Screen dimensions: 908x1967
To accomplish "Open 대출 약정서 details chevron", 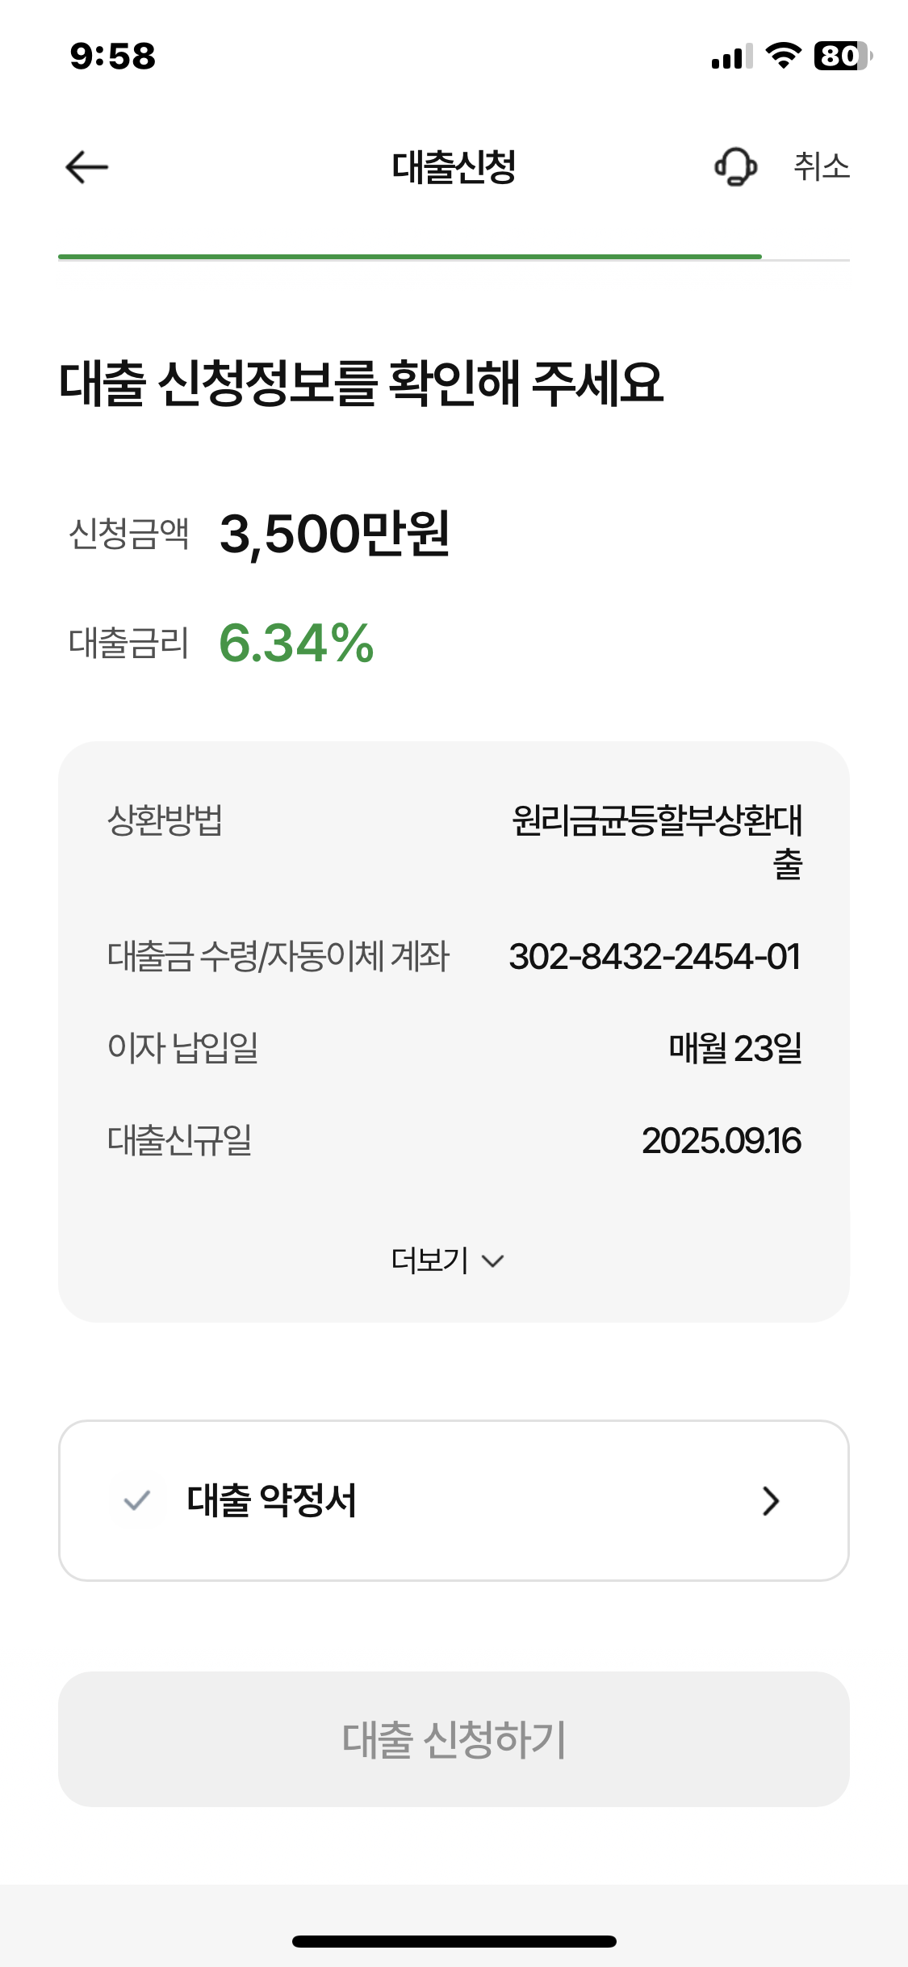I will point(771,1500).
